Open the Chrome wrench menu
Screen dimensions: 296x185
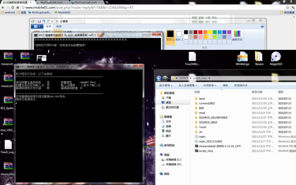coord(293,7)
